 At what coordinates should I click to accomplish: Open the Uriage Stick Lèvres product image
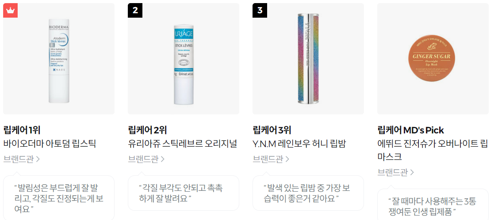pos(184,59)
